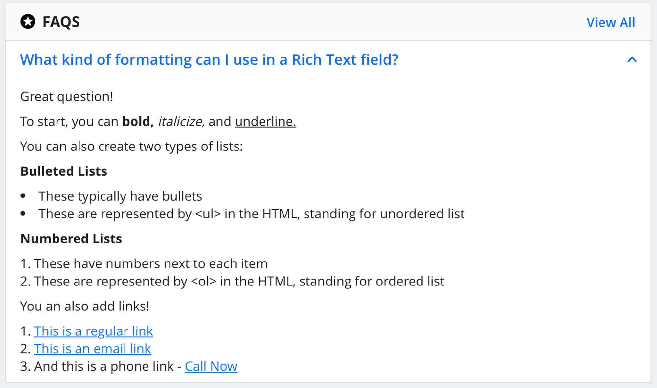
Task: Click the bold word 'bold,'
Action: tap(138, 122)
